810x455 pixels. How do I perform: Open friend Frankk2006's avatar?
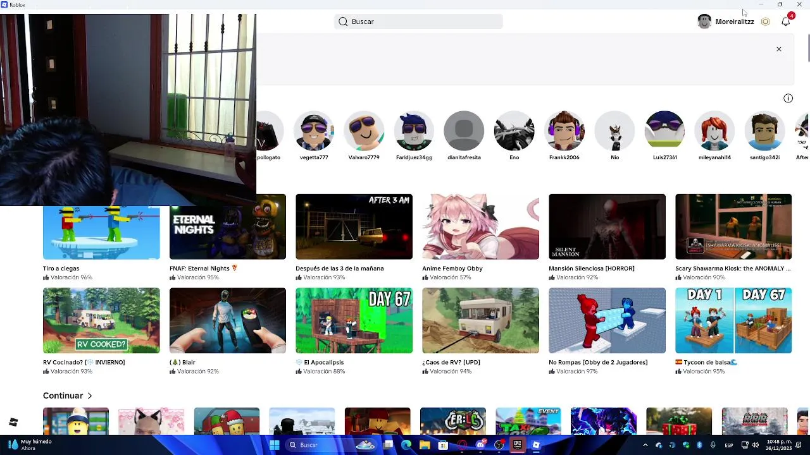[564, 131]
